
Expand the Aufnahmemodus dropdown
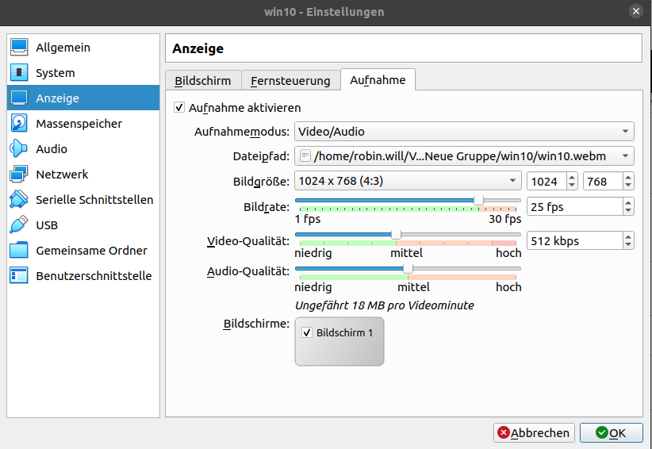[x=464, y=132]
